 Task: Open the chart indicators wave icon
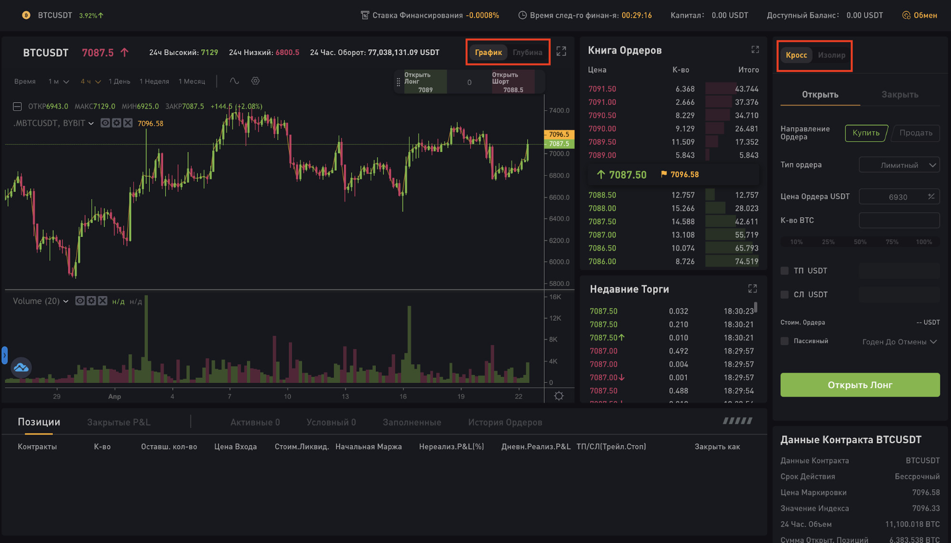[x=234, y=81]
